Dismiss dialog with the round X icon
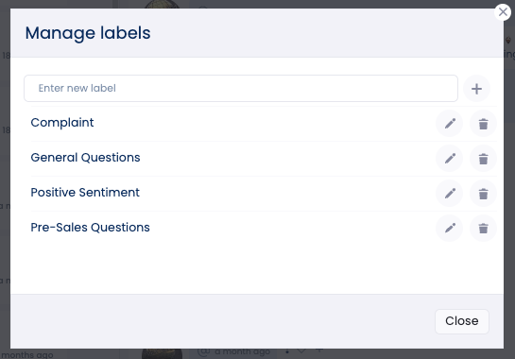 click(503, 12)
